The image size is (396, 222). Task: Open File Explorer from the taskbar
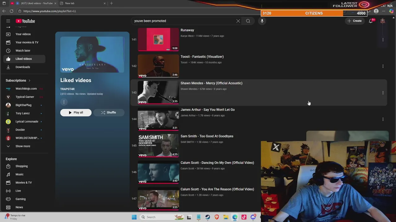click(226, 217)
